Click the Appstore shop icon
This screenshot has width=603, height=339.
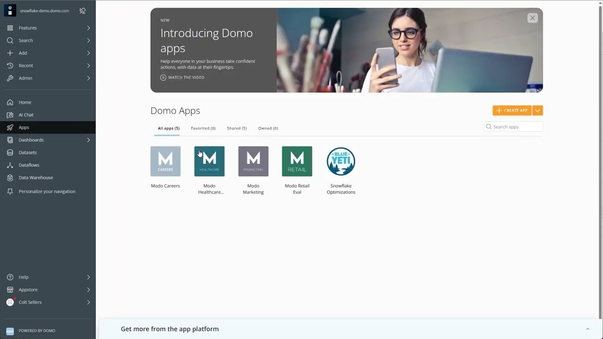point(10,290)
